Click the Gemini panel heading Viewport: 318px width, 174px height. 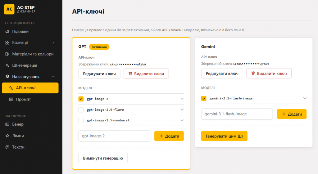click(208, 47)
